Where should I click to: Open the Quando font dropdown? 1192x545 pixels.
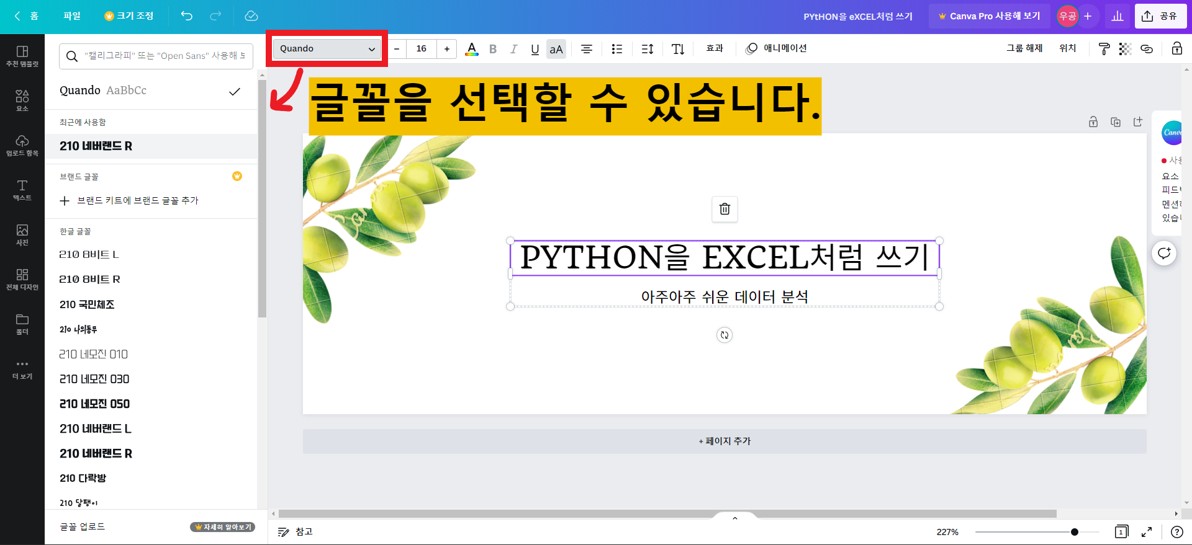[x=327, y=48]
